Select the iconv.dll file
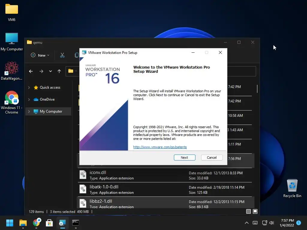 point(165,175)
